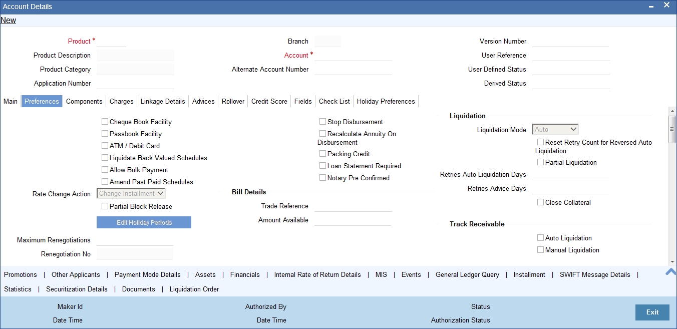
Task: Close the Account Details window
Action: coord(666,5)
